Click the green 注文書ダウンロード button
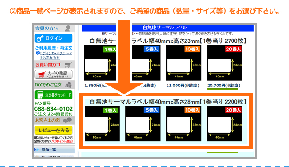Image resolution: width=289 pixels, height=167 pixels. (x=53, y=95)
